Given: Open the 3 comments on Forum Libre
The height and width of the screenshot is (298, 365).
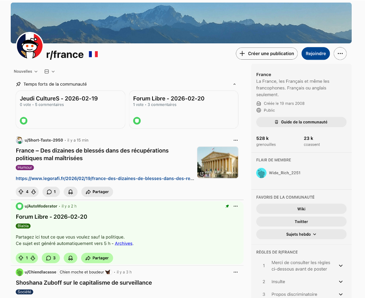Looking at the screenshot, I should click(x=51, y=258).
